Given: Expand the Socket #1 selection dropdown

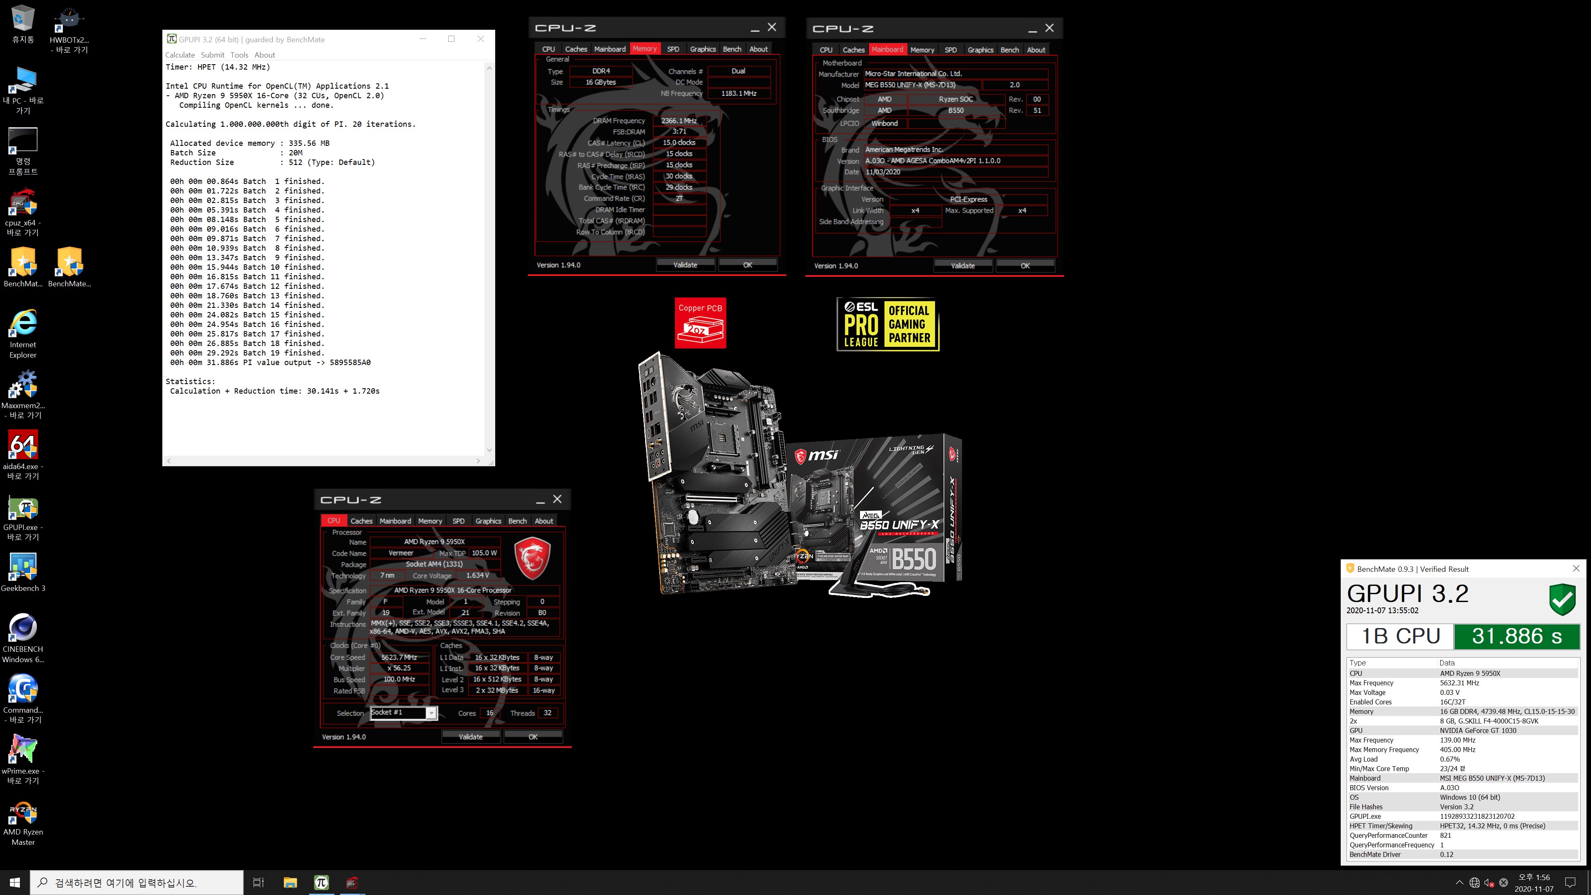Looking at the screenshot, I should 432,713.
